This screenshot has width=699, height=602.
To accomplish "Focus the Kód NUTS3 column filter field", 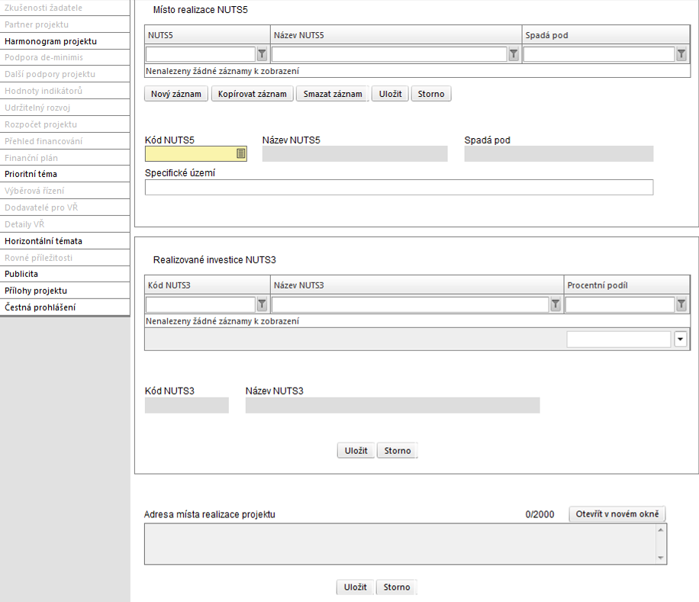I will tap(201, 304).
